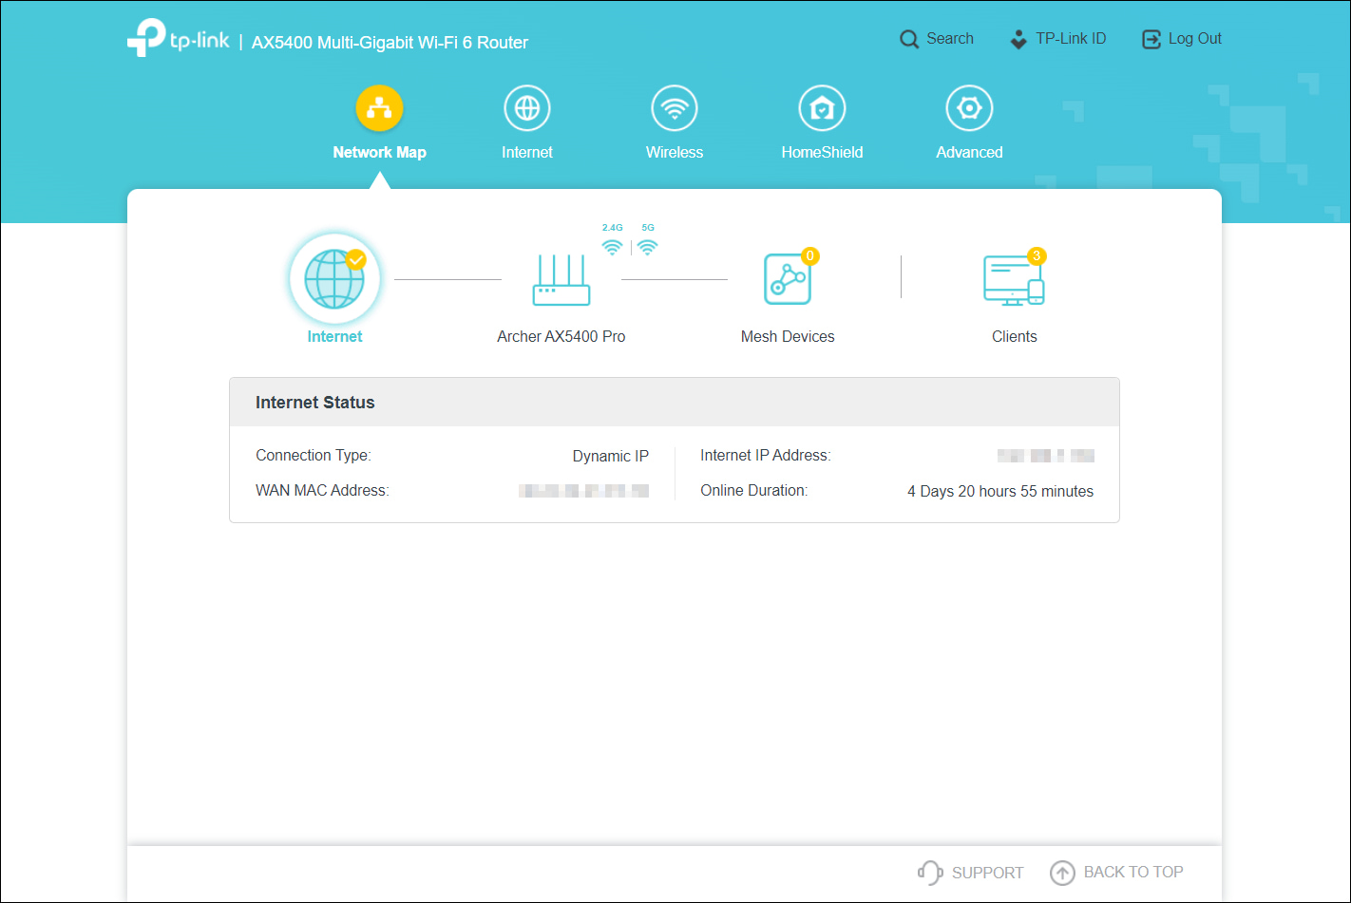Click the AX5400 Multi-Gigabit Wi-Fi 6 Router title

click(x=390, y=43)
